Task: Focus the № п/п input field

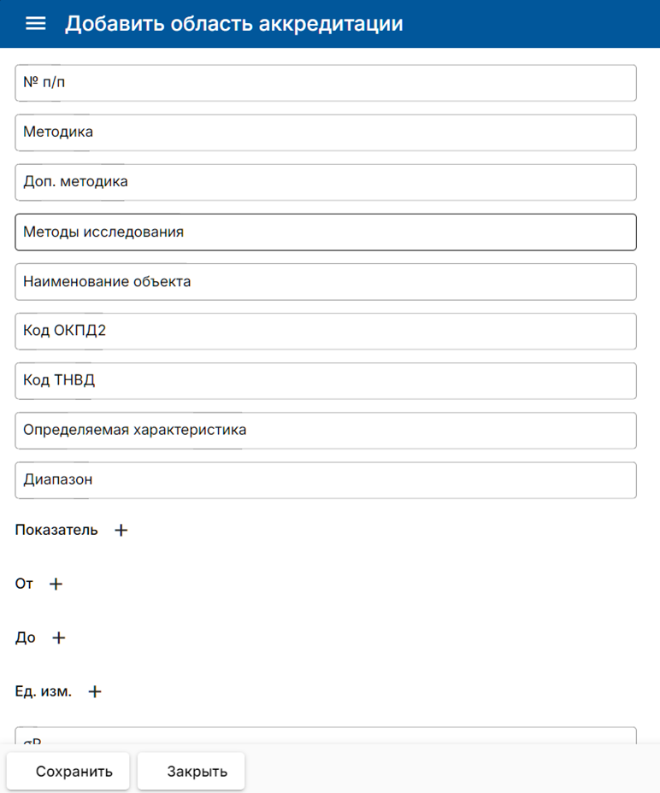Action: click(325, 83)
